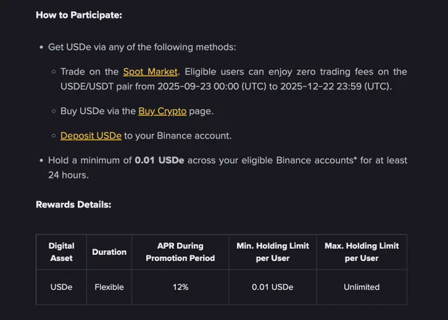
Task: Click the USDE/USDT pair date text
Action: tap(226, 86)
